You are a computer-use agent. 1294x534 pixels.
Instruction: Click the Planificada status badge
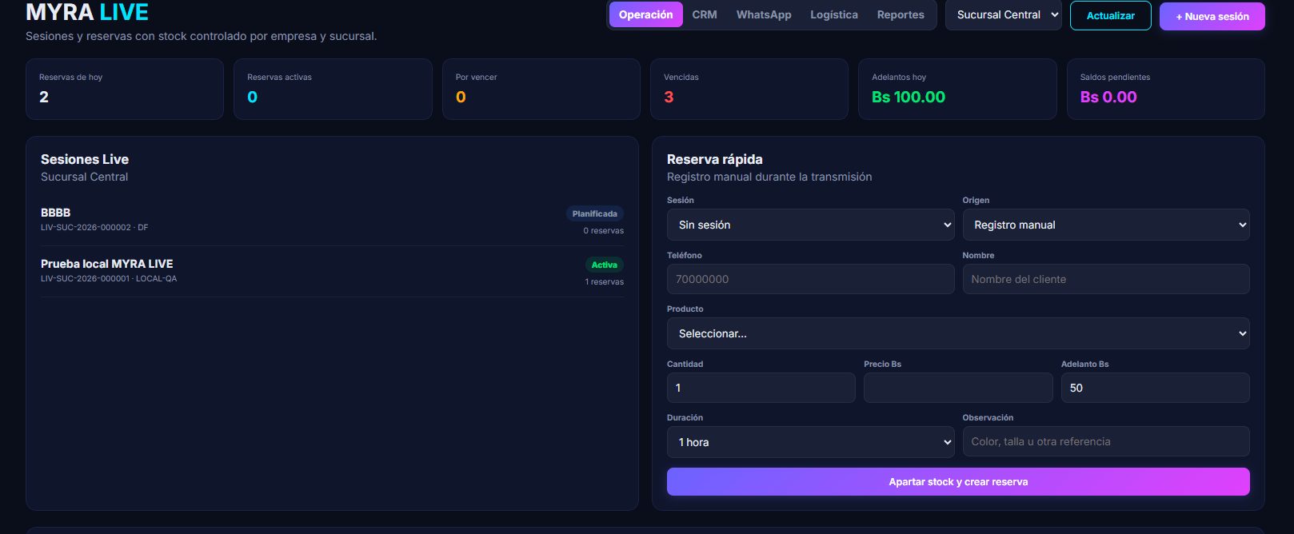coord(594,213)
